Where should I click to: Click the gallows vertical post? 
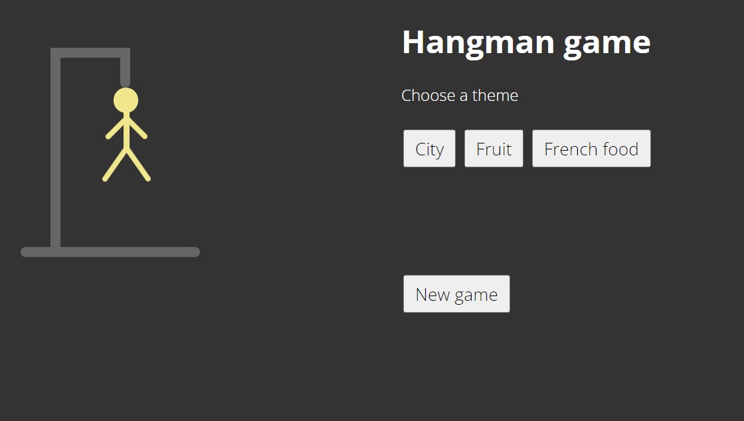click(x=56, y=153)
